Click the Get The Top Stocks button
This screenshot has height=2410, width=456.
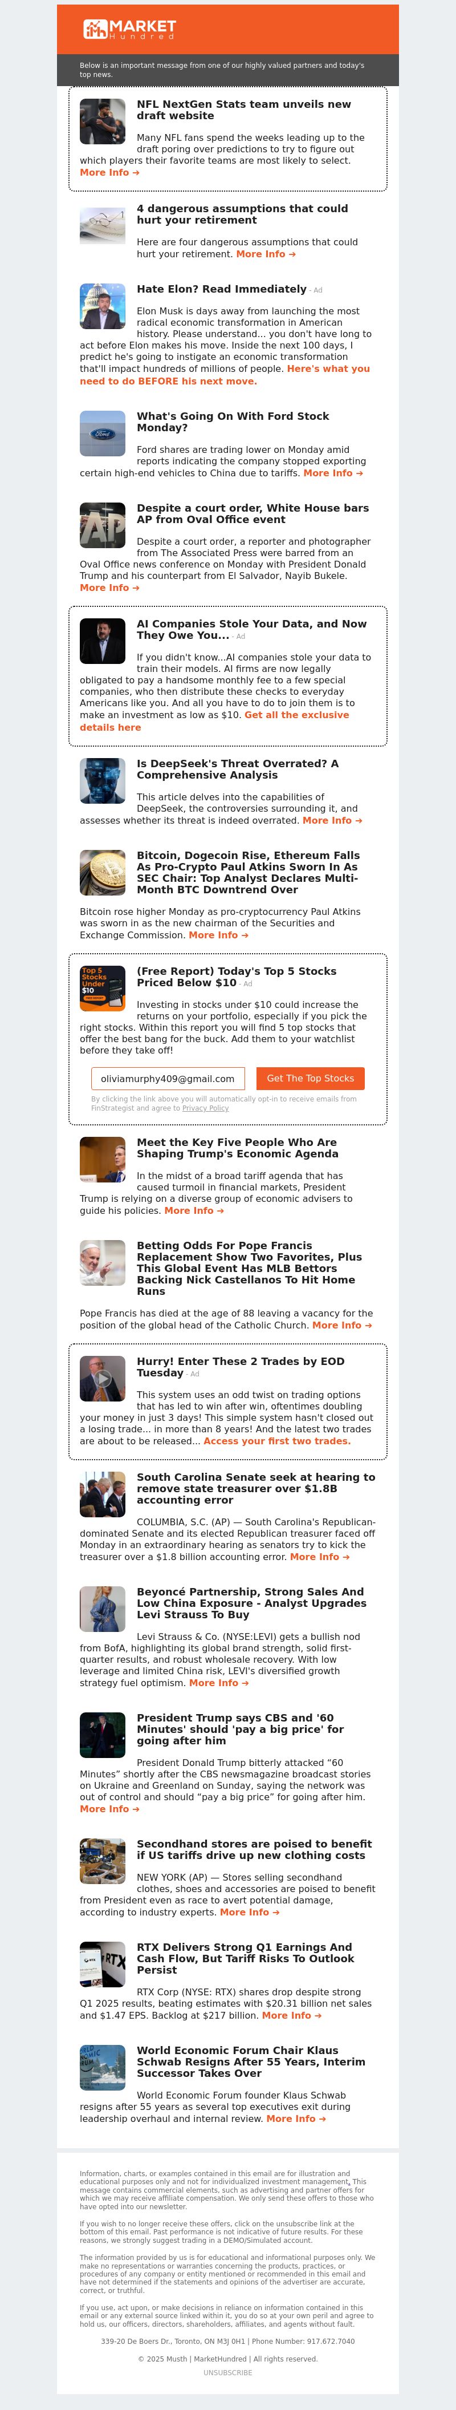coord(310,1079)
